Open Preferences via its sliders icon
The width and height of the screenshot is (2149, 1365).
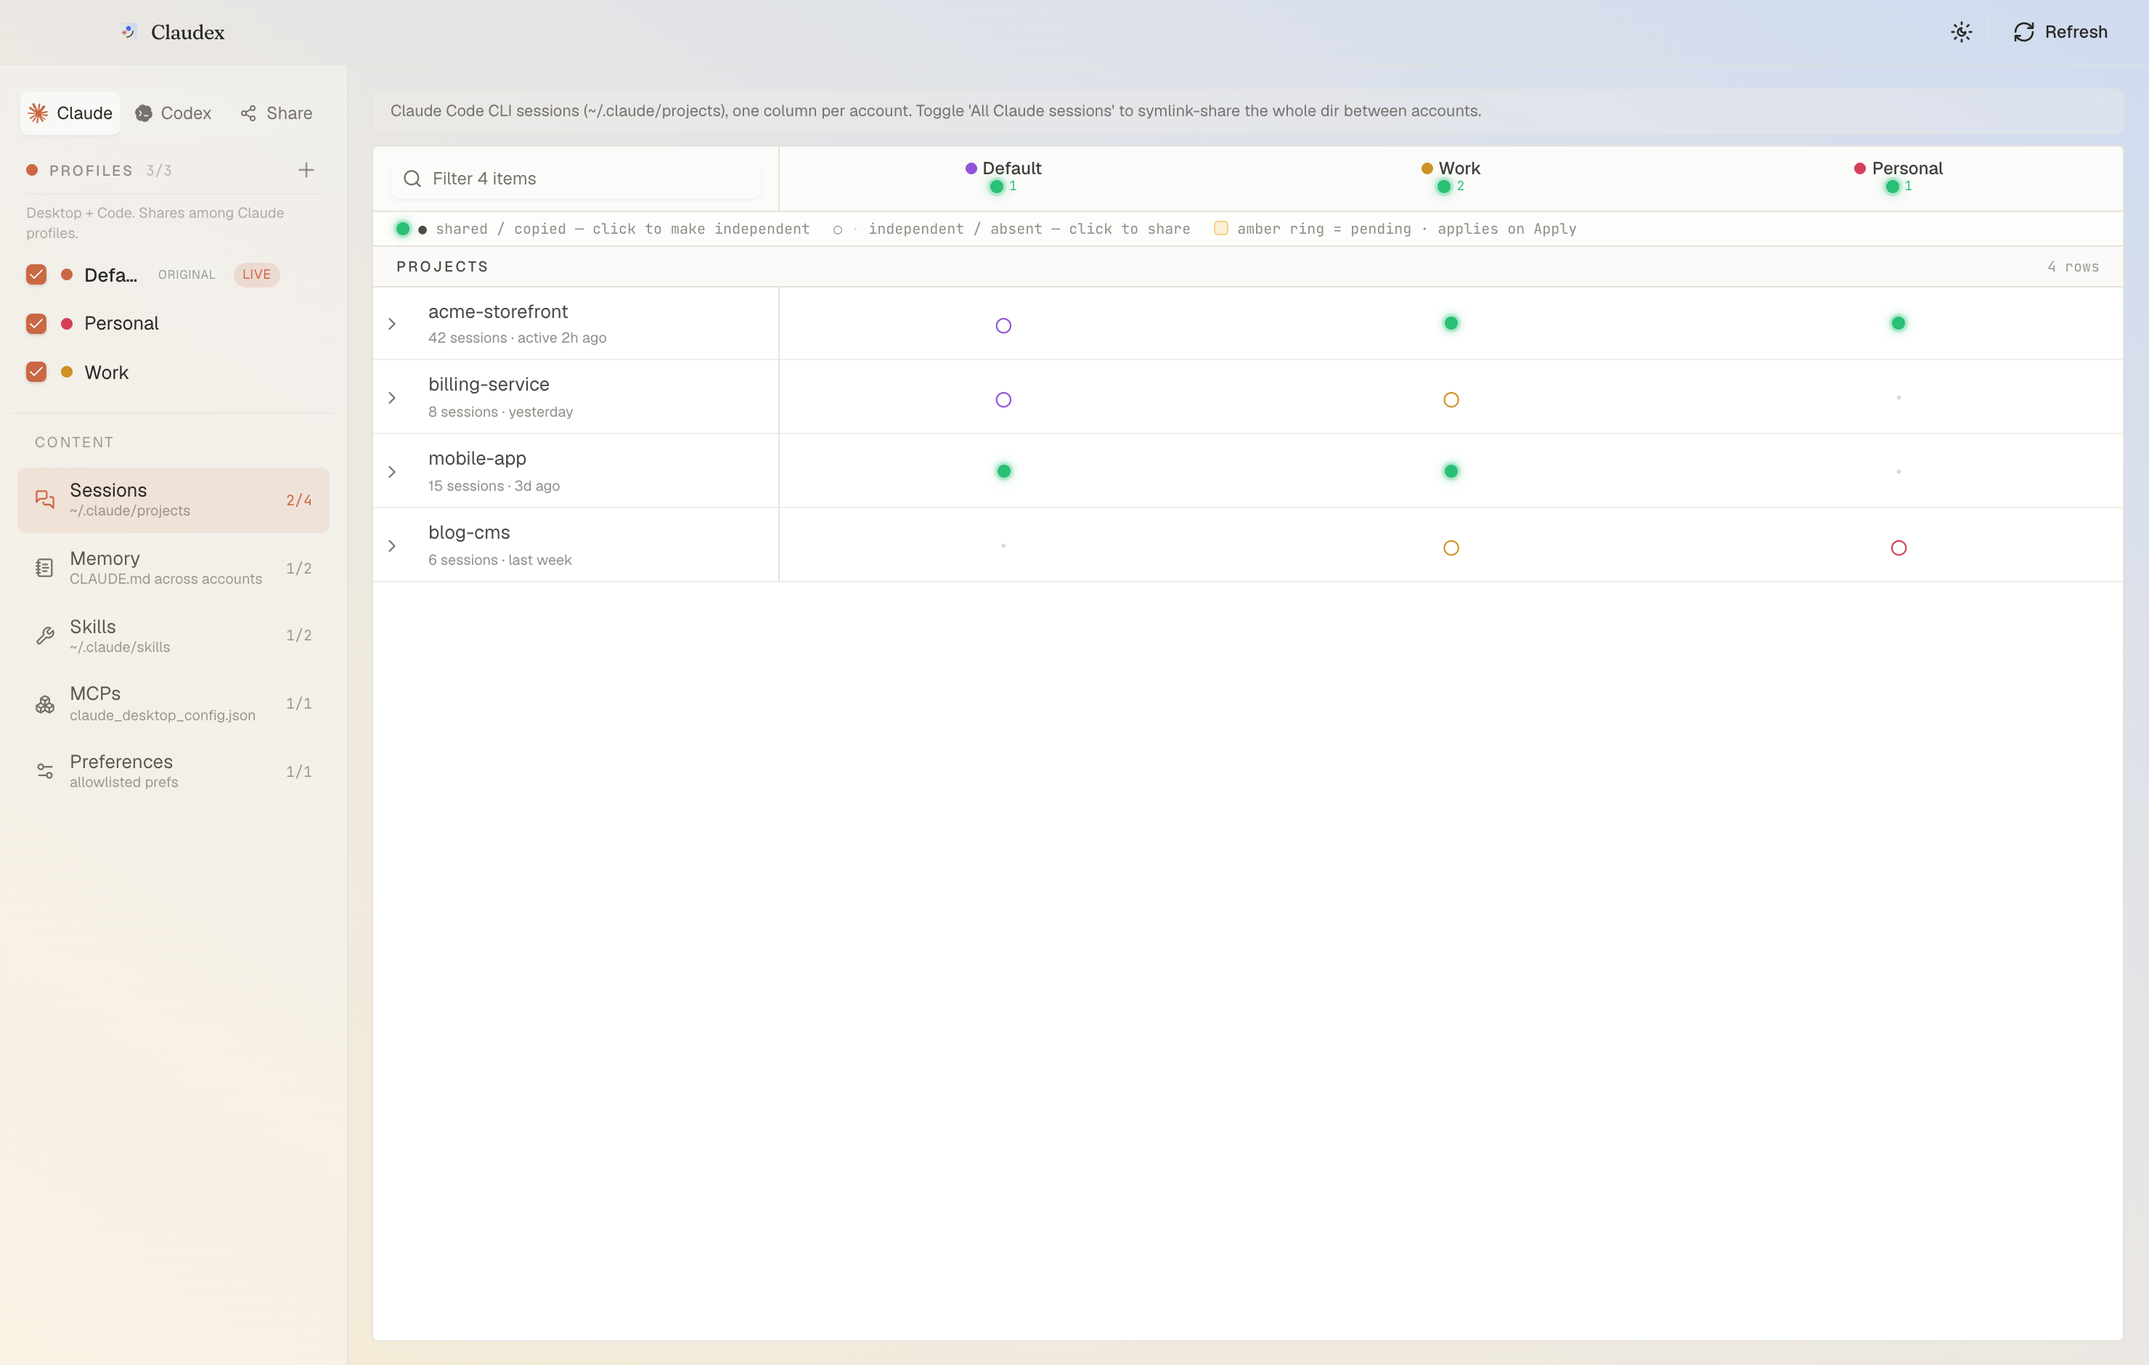[x=44, y=771]
